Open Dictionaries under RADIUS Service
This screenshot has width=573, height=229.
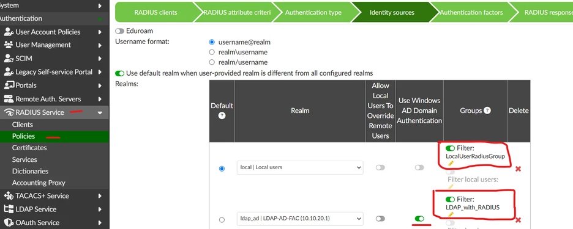coord(30,172)
